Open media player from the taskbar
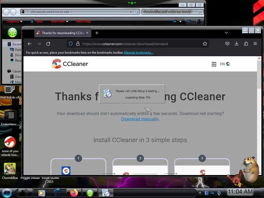This screenshot has height=198, width=264. (x=42, y=193)
